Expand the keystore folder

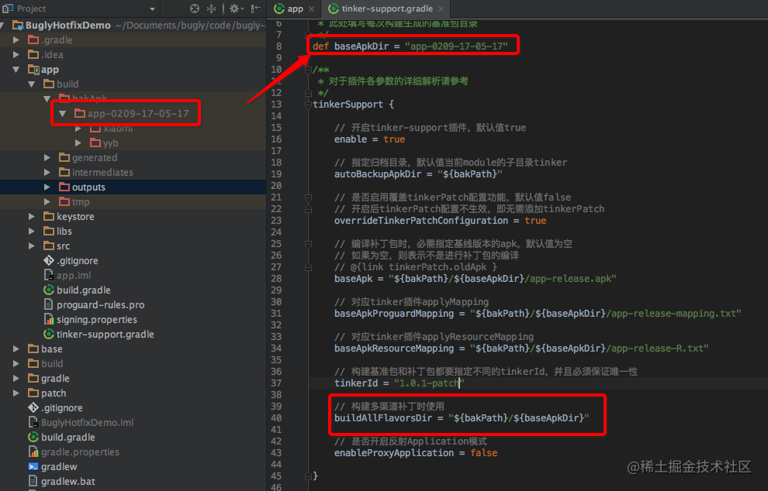tap(32, 216)
